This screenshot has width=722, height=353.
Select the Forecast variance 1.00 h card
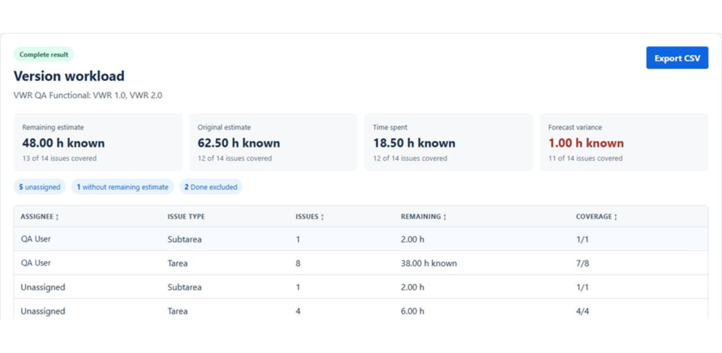624,142
